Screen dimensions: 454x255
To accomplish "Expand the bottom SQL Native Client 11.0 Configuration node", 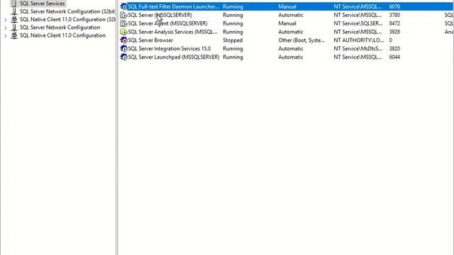I will (6, 36).
